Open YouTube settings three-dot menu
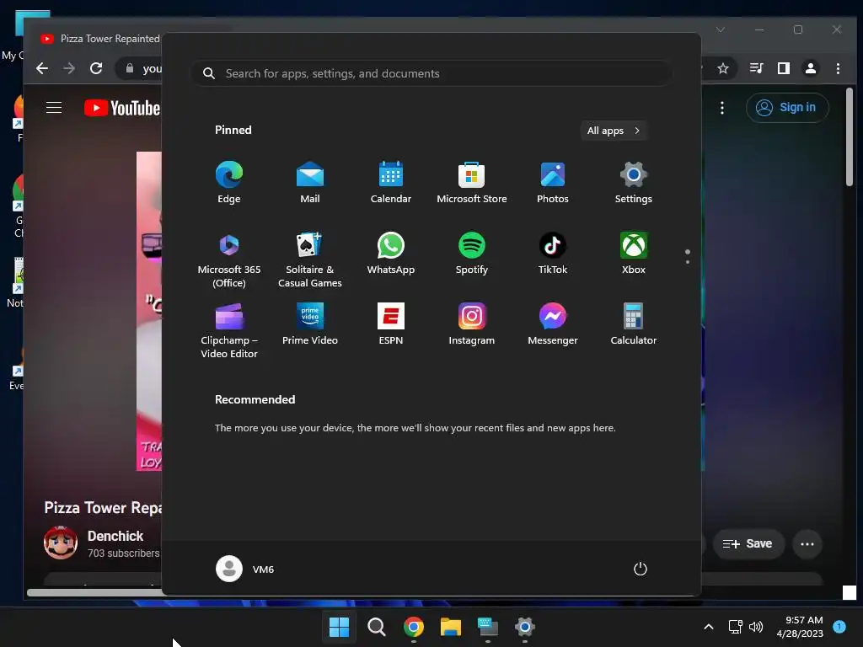Screen dimensions: 863x647 pos(722,107)
